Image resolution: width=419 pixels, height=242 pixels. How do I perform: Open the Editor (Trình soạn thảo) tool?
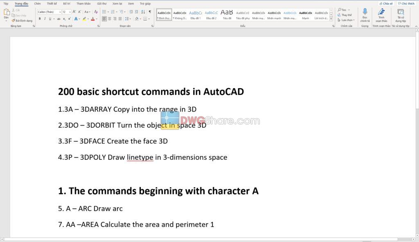tap(381, 16)
